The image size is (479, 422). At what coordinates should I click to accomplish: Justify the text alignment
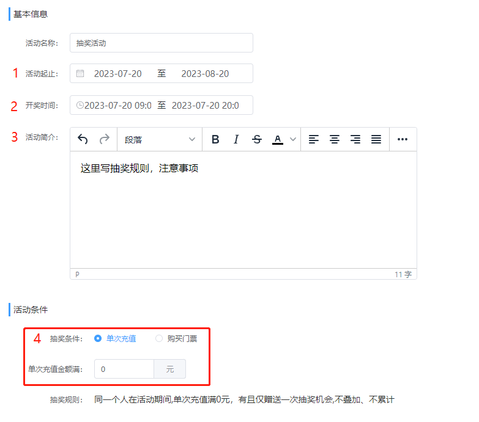[376, 139]
